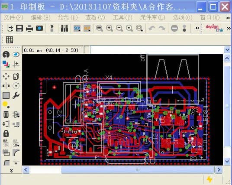Print the board layout
Image resolution: width=232 pixels, height=185 pixels.
point(29,28)
